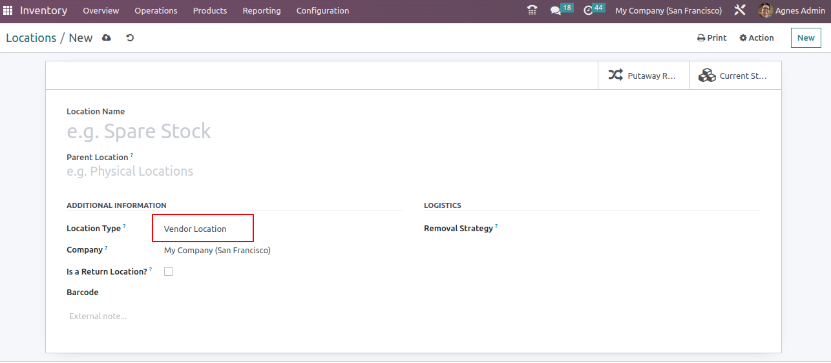Open the apps grid menu icon
This screenshot has height=363, width=831.
click(8, 10)
